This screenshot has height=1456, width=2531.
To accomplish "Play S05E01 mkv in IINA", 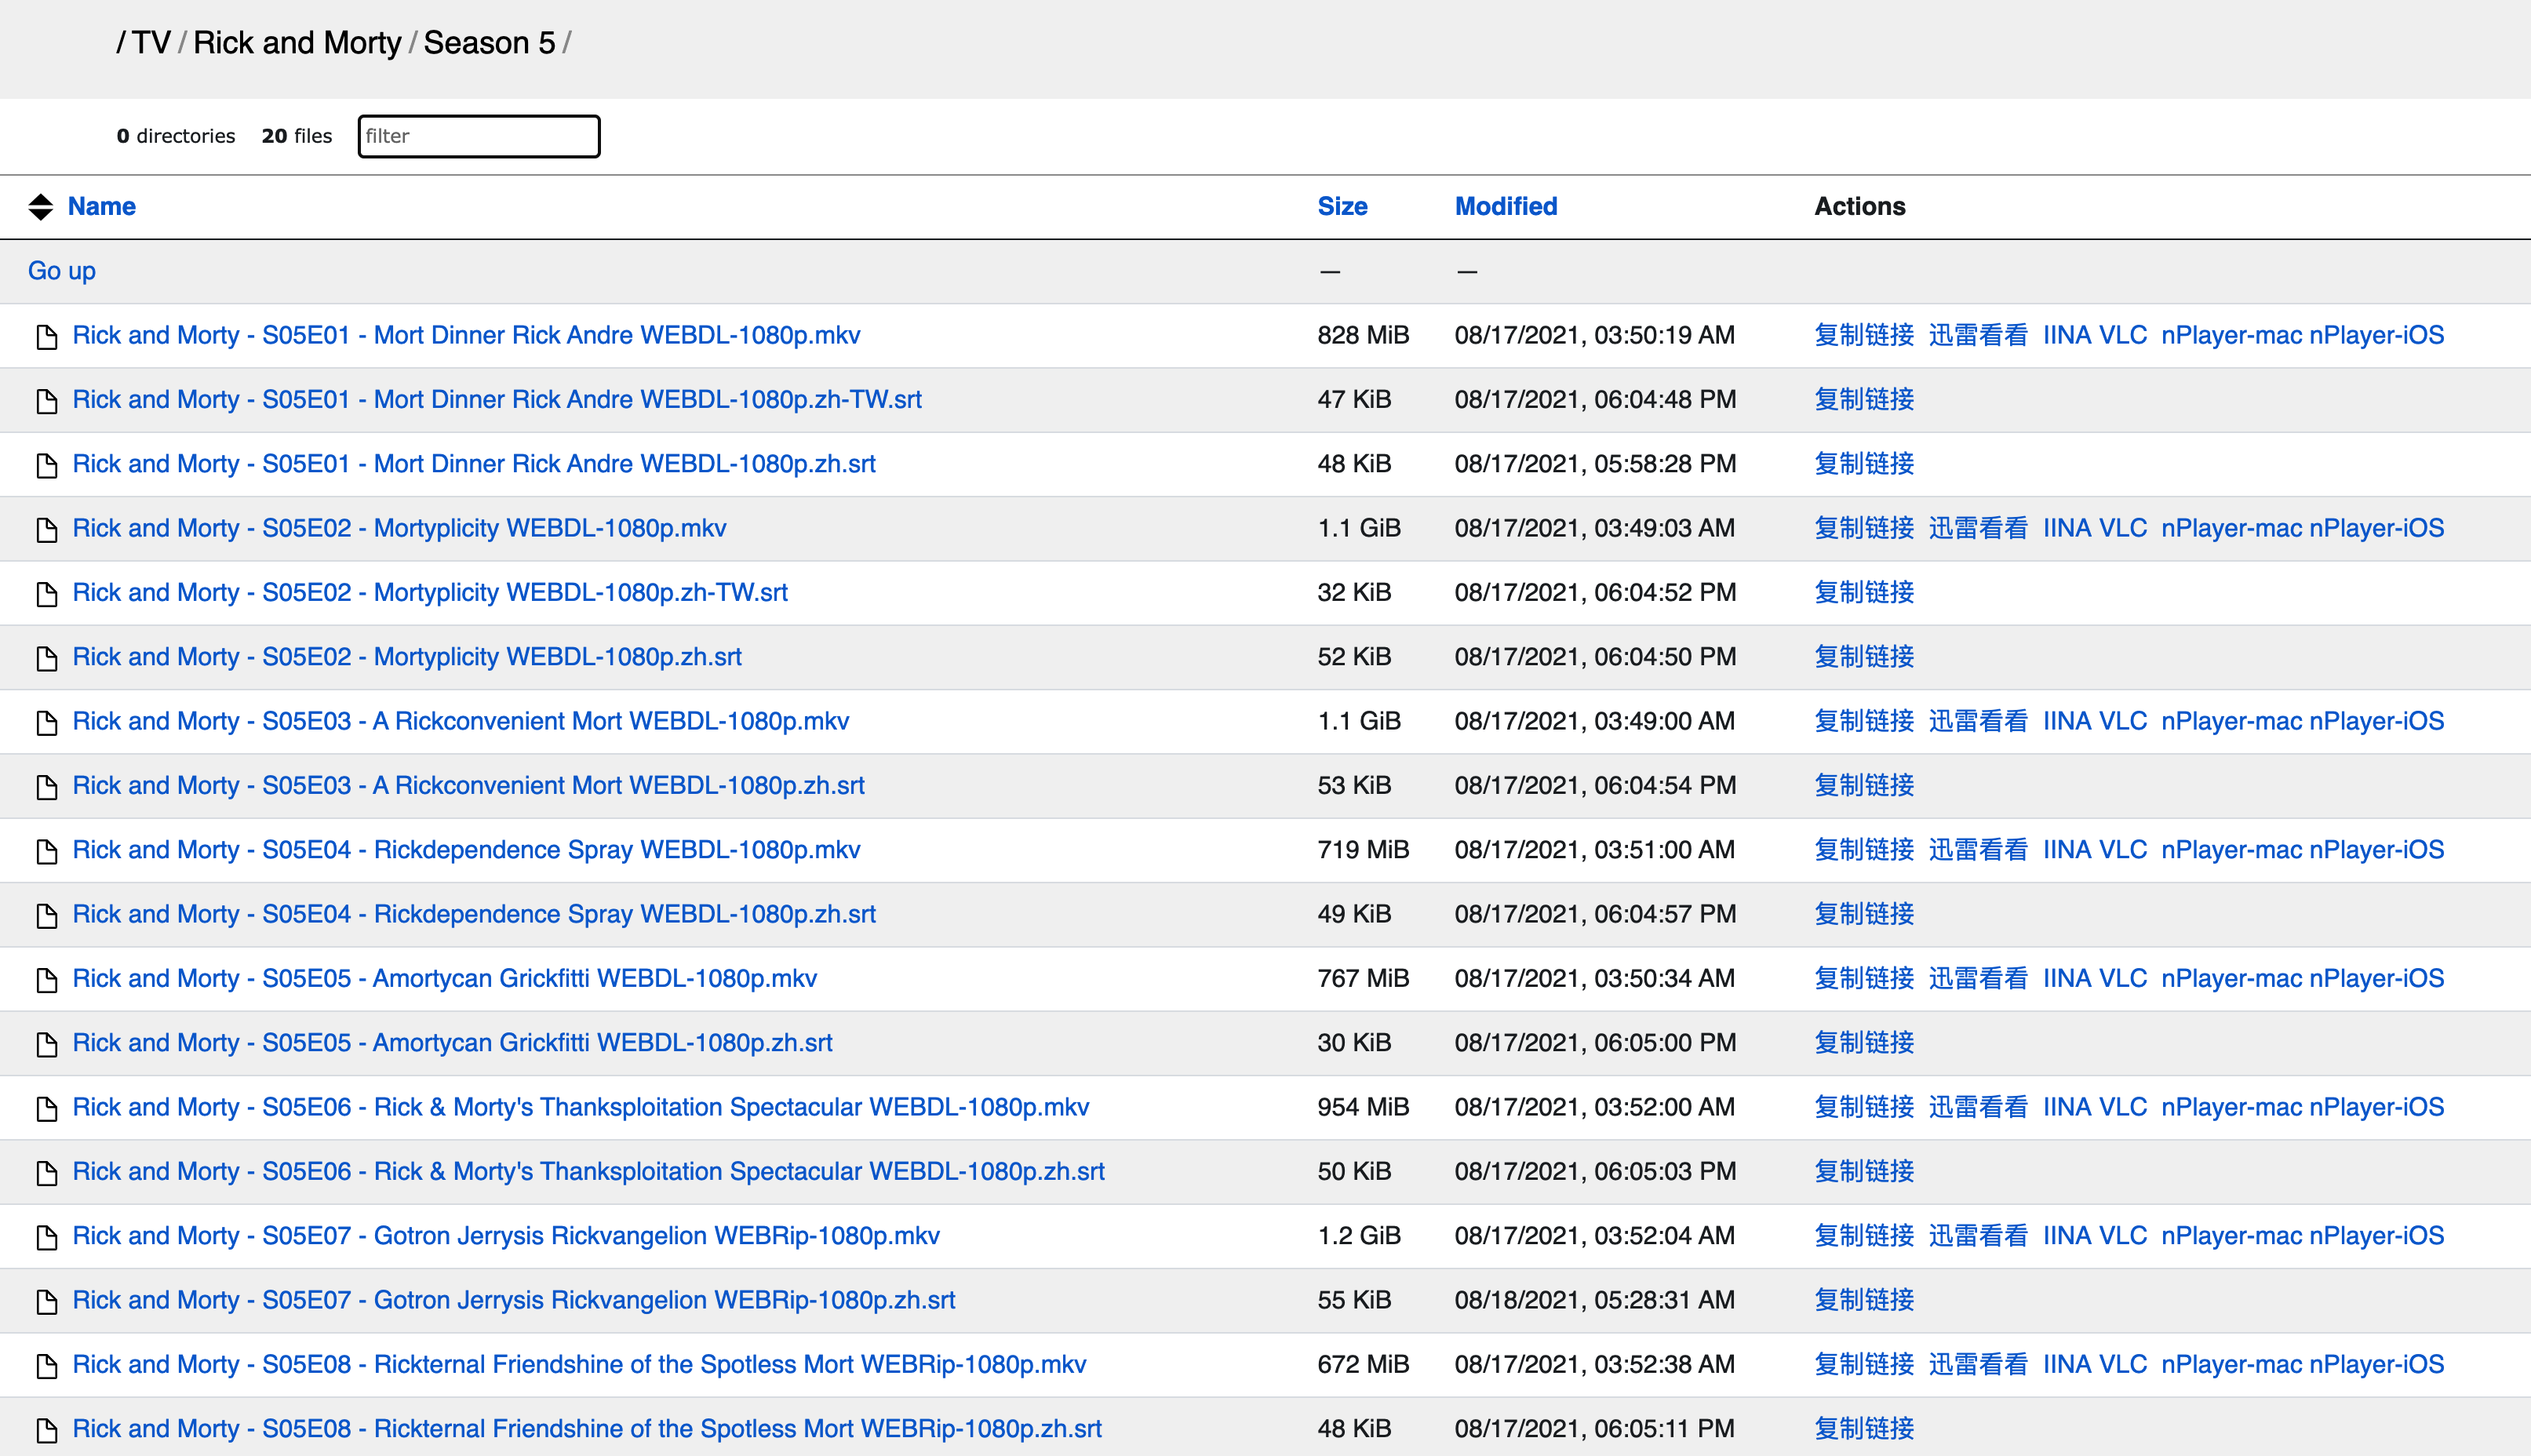I will coord(2067,335).
